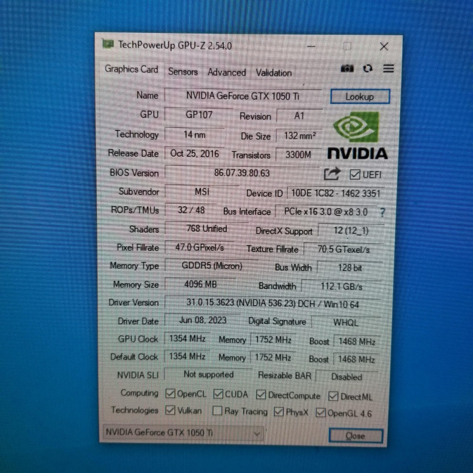The height and width of the screenshot is (473, 473).
Task: Click the Device ID field 10DE 1C82
Action: (336, 194)
